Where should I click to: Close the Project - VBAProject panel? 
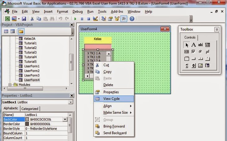pos(72,25)
